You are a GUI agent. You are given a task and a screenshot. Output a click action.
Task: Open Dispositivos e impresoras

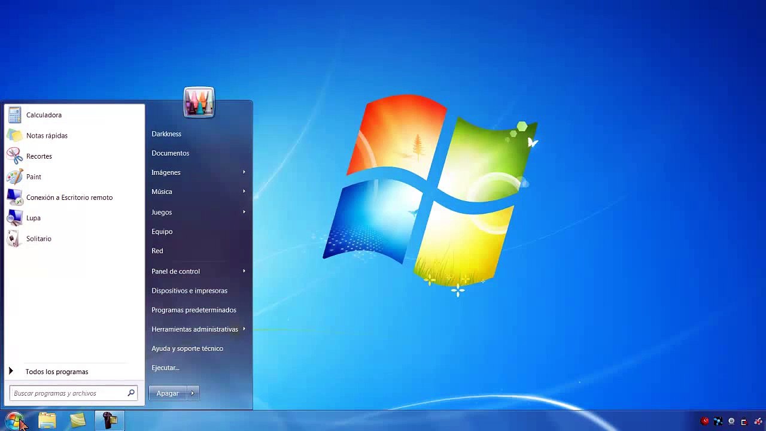[x=190, y=291]
